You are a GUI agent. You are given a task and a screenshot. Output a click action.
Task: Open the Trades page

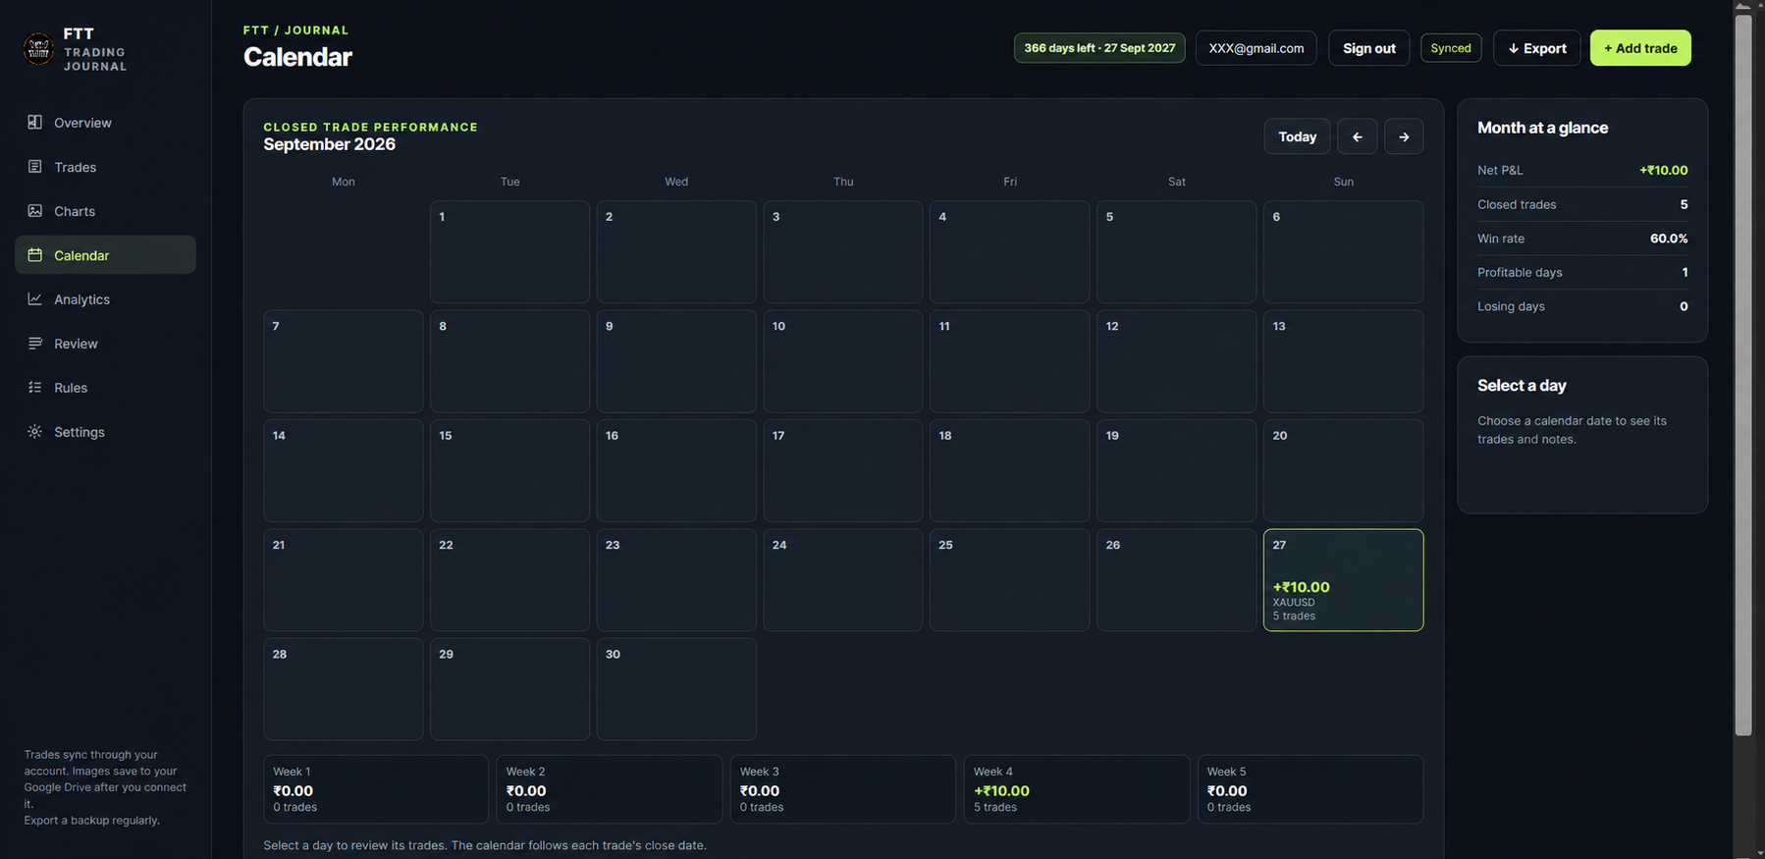[105, 167]
